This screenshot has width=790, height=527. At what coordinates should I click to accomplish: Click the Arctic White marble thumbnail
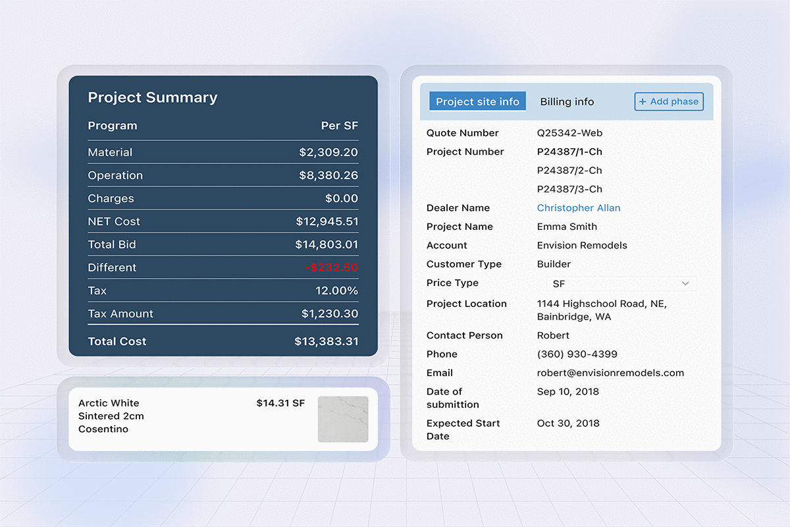coord(343,419)
